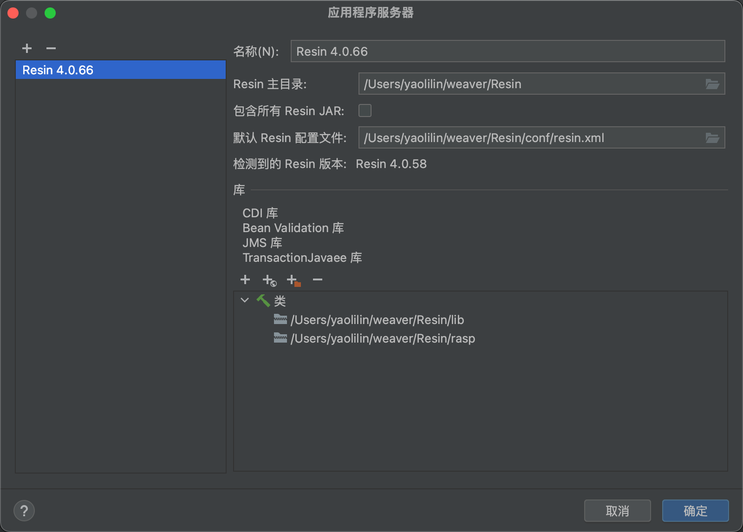Viewport: 743px width, 532px height.
Task: Close the application servers dialog window
Action: [13, 13]
